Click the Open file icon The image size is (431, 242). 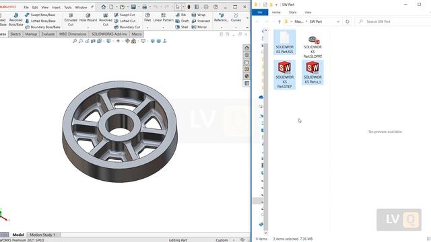[x=122, y=7]
